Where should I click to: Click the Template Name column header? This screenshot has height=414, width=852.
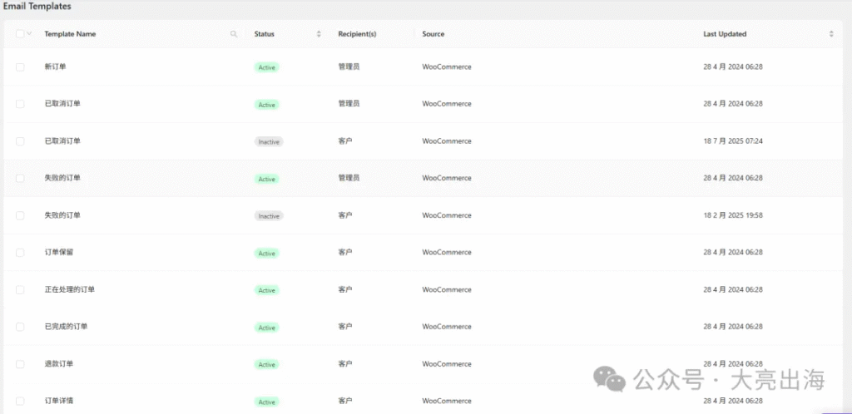coord(70,33)
